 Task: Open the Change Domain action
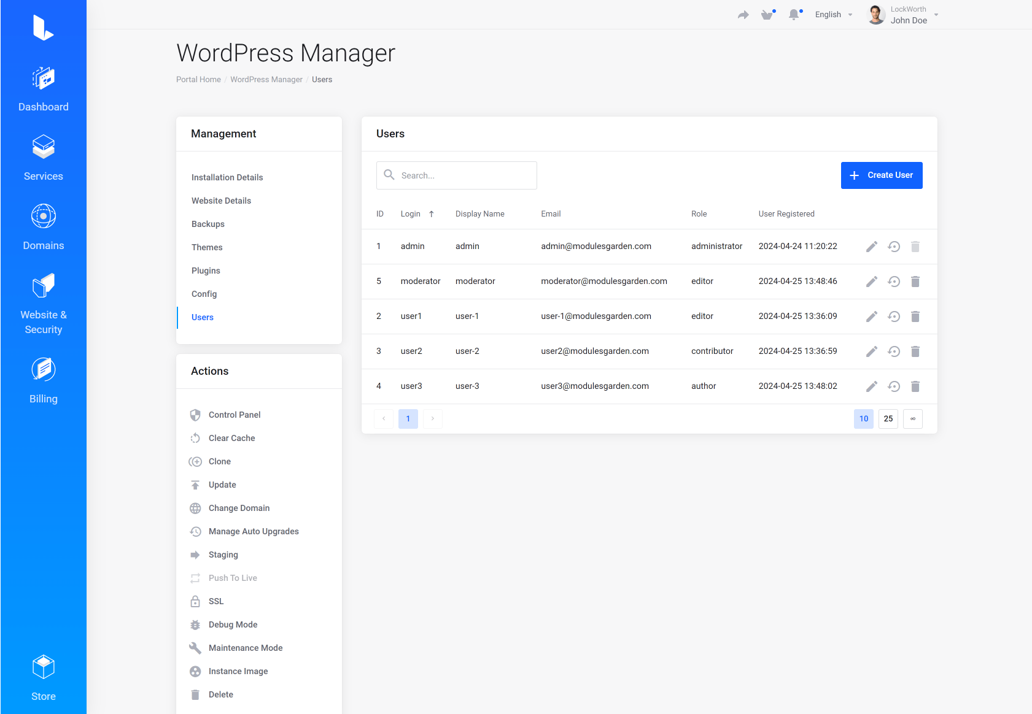230,509
